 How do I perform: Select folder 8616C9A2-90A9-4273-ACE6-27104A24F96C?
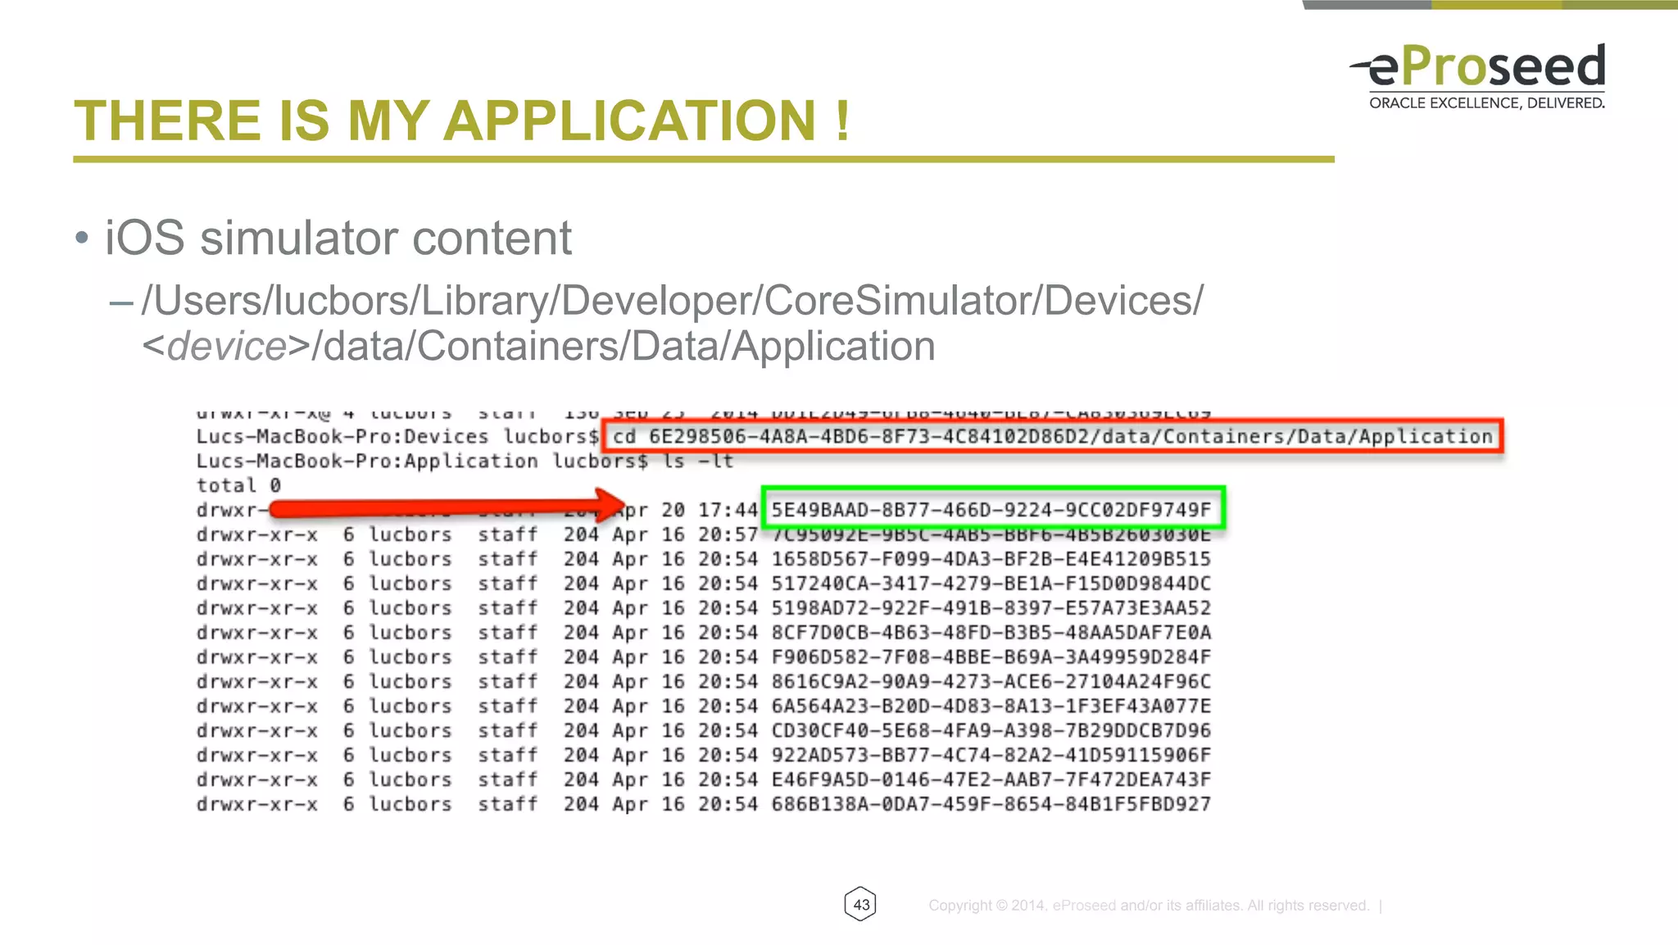coord(991,682)
